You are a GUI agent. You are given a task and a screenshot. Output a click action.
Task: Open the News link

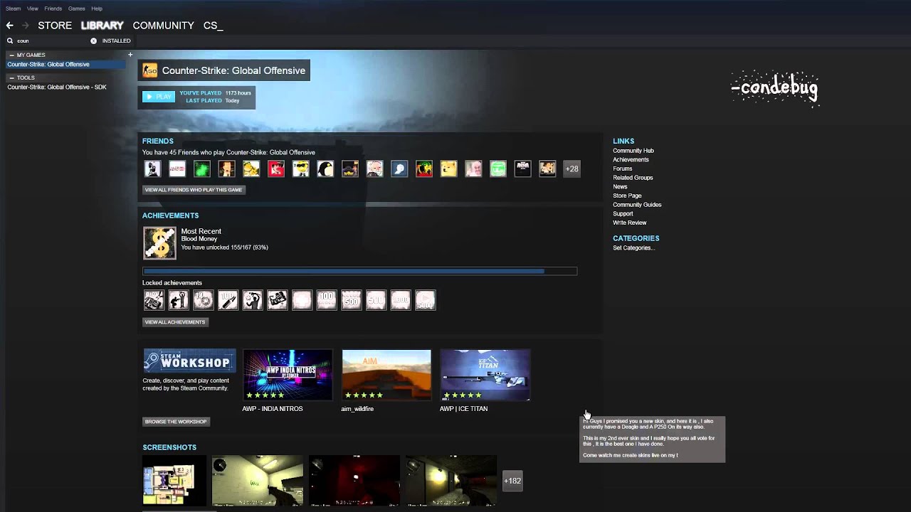tap(620, 187)
